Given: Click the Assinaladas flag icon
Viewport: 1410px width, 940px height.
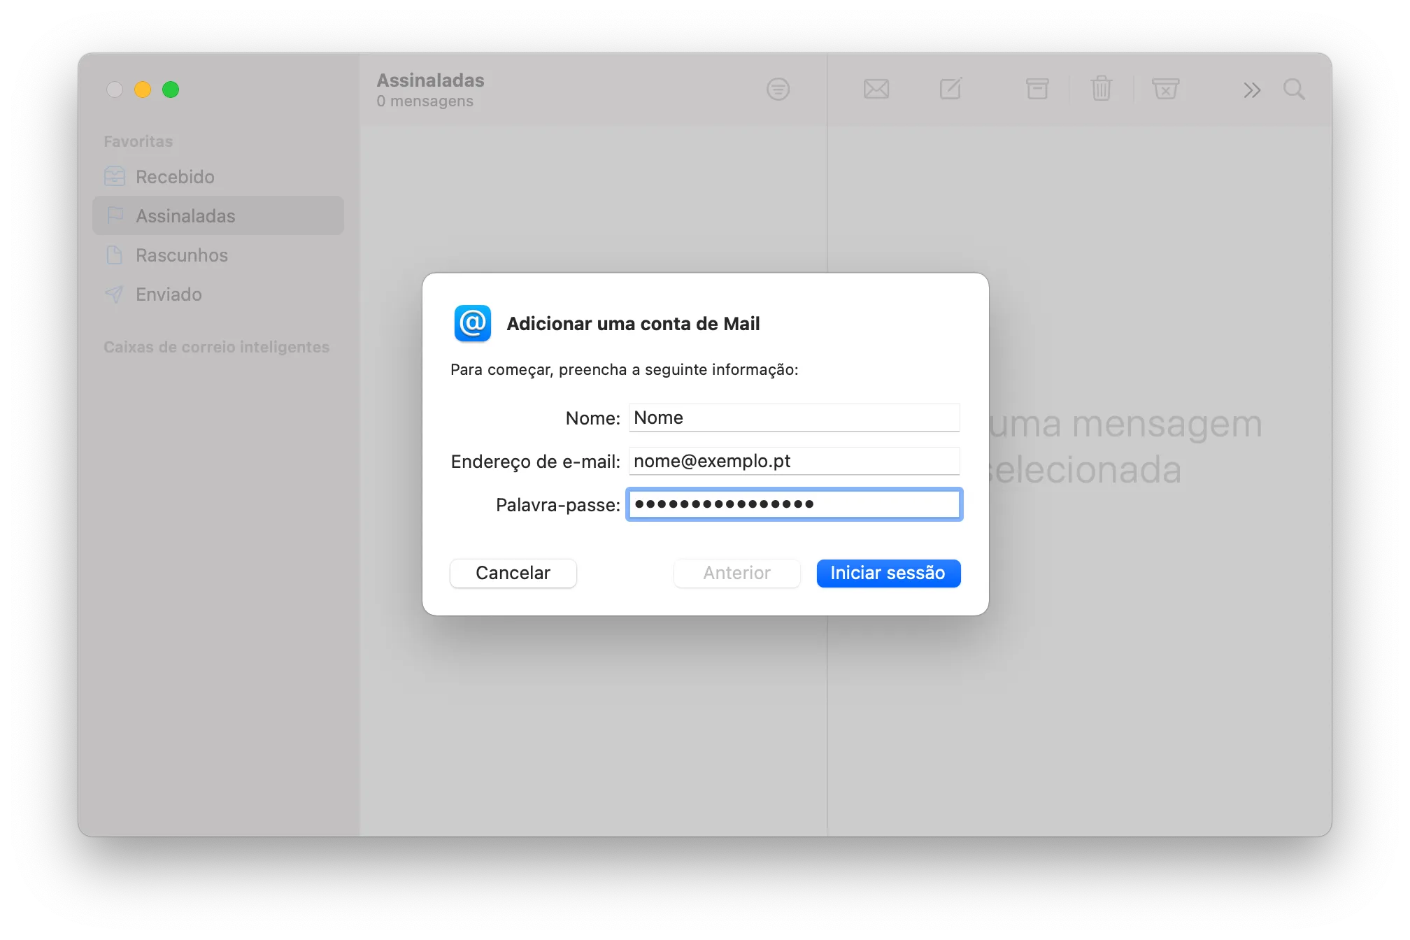Looking at the screenshot, I should (x=115, y=215).
